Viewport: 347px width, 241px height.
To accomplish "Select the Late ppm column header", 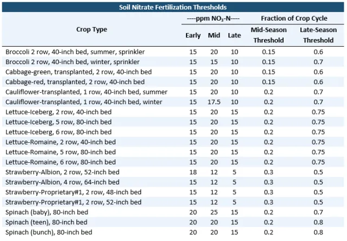I will 234,36.
